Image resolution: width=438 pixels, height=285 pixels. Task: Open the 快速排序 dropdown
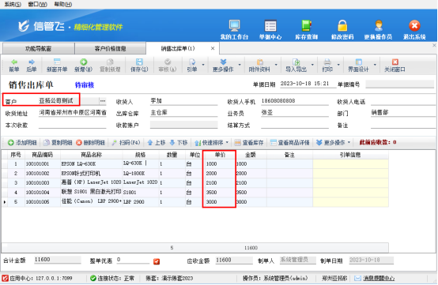pyautogui.click(x=211, y=142)
